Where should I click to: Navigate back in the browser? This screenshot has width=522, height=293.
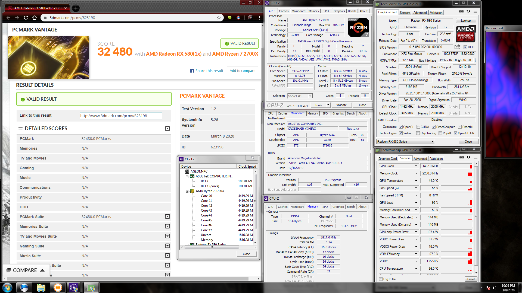click(x=8, y=18)
